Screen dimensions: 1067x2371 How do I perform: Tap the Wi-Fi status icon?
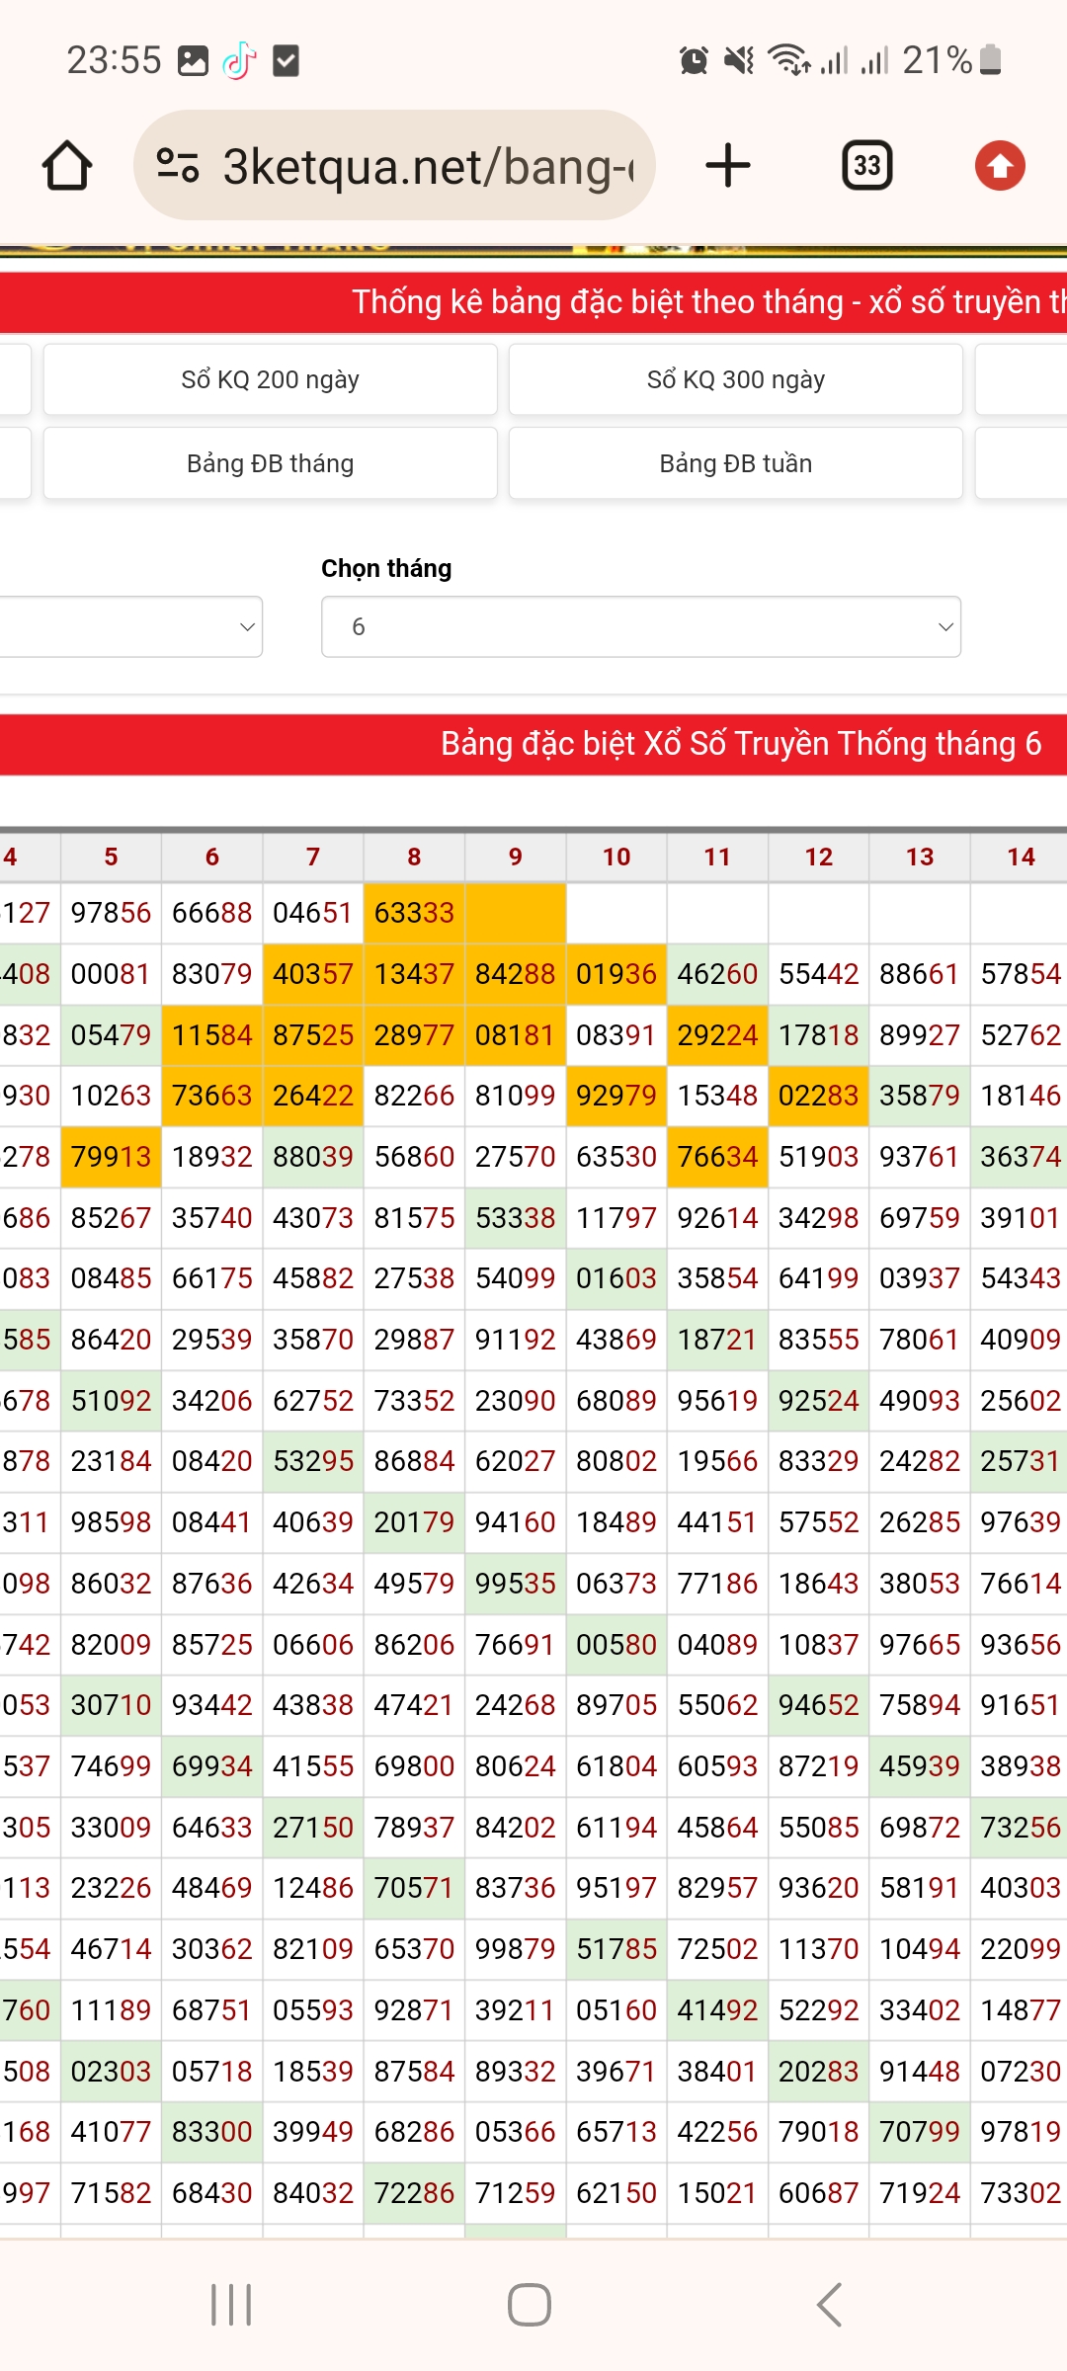point(789,61)
